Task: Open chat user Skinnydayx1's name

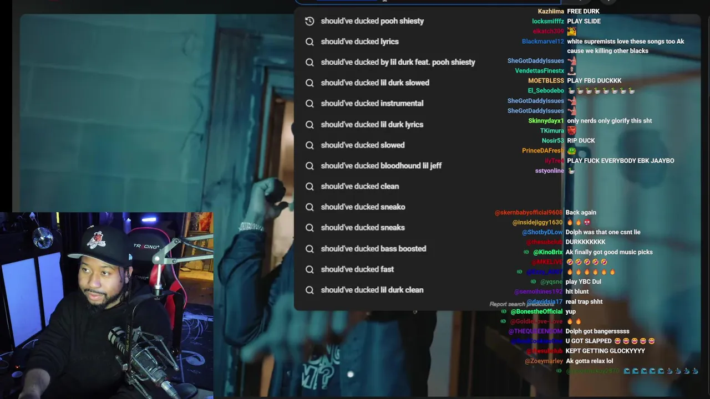Action: [546, 120]
